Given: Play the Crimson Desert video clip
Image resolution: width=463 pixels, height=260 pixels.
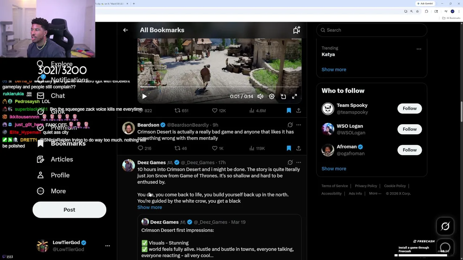Looking at the screenshot, I should pos(144,96).
